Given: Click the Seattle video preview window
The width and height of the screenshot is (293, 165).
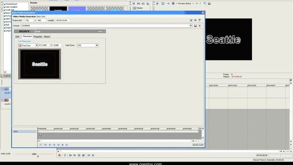Looking at the screenshot, I should click(x=229, y=39).
